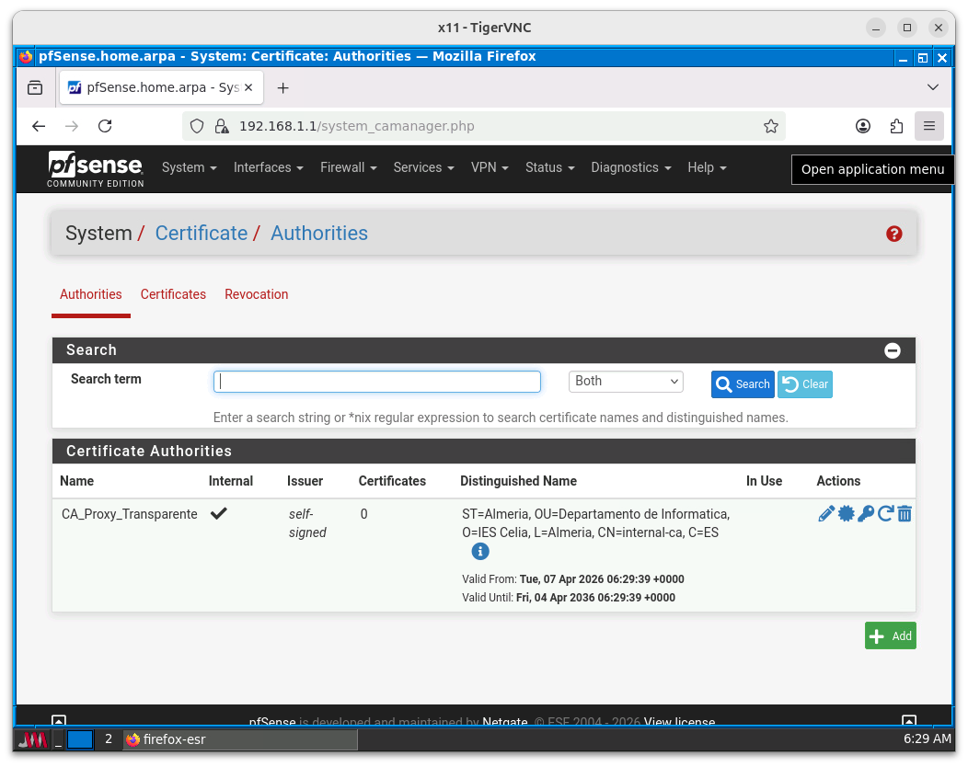Open Firefox's application menu hamburger icon
The image size is (968, 767).
coord(928,126)
